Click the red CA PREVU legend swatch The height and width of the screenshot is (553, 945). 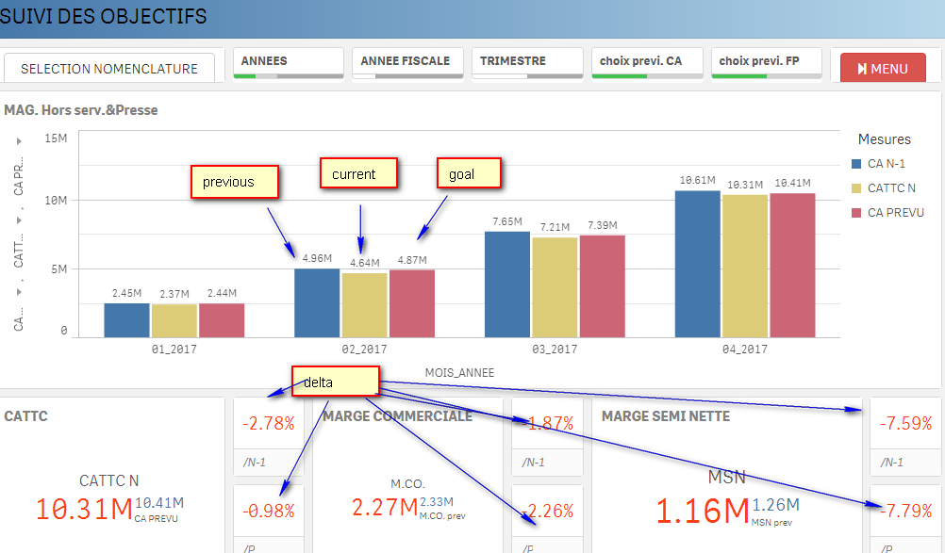pos(857,213)
